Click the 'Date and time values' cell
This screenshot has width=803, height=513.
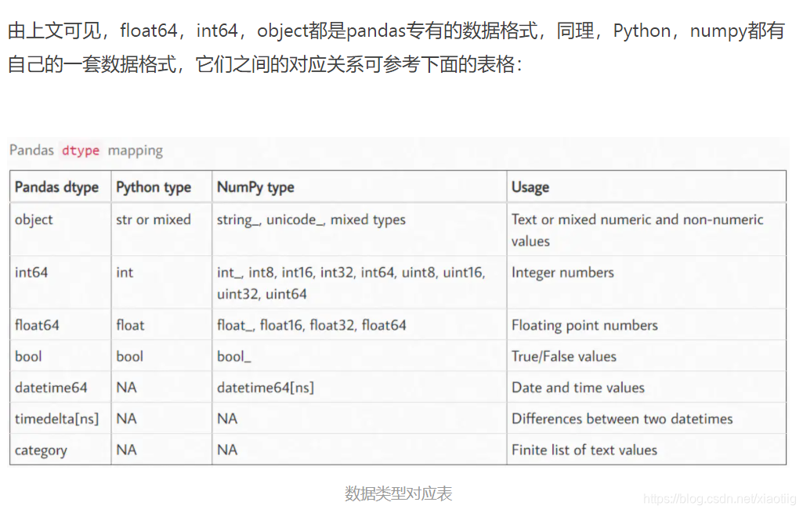(646, 387)
